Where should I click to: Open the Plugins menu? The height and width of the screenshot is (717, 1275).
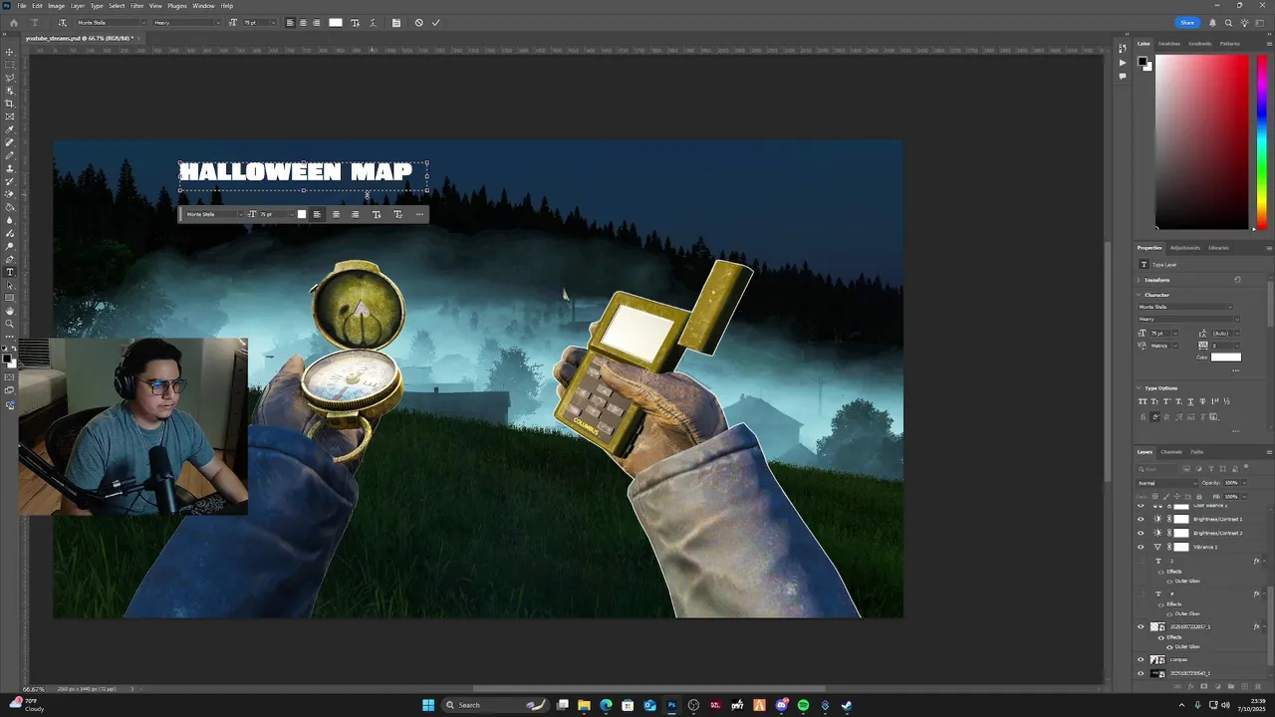176,6
